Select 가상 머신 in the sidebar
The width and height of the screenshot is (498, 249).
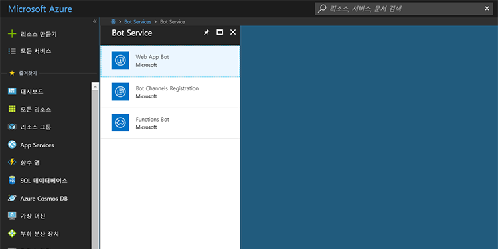point(33,216)
